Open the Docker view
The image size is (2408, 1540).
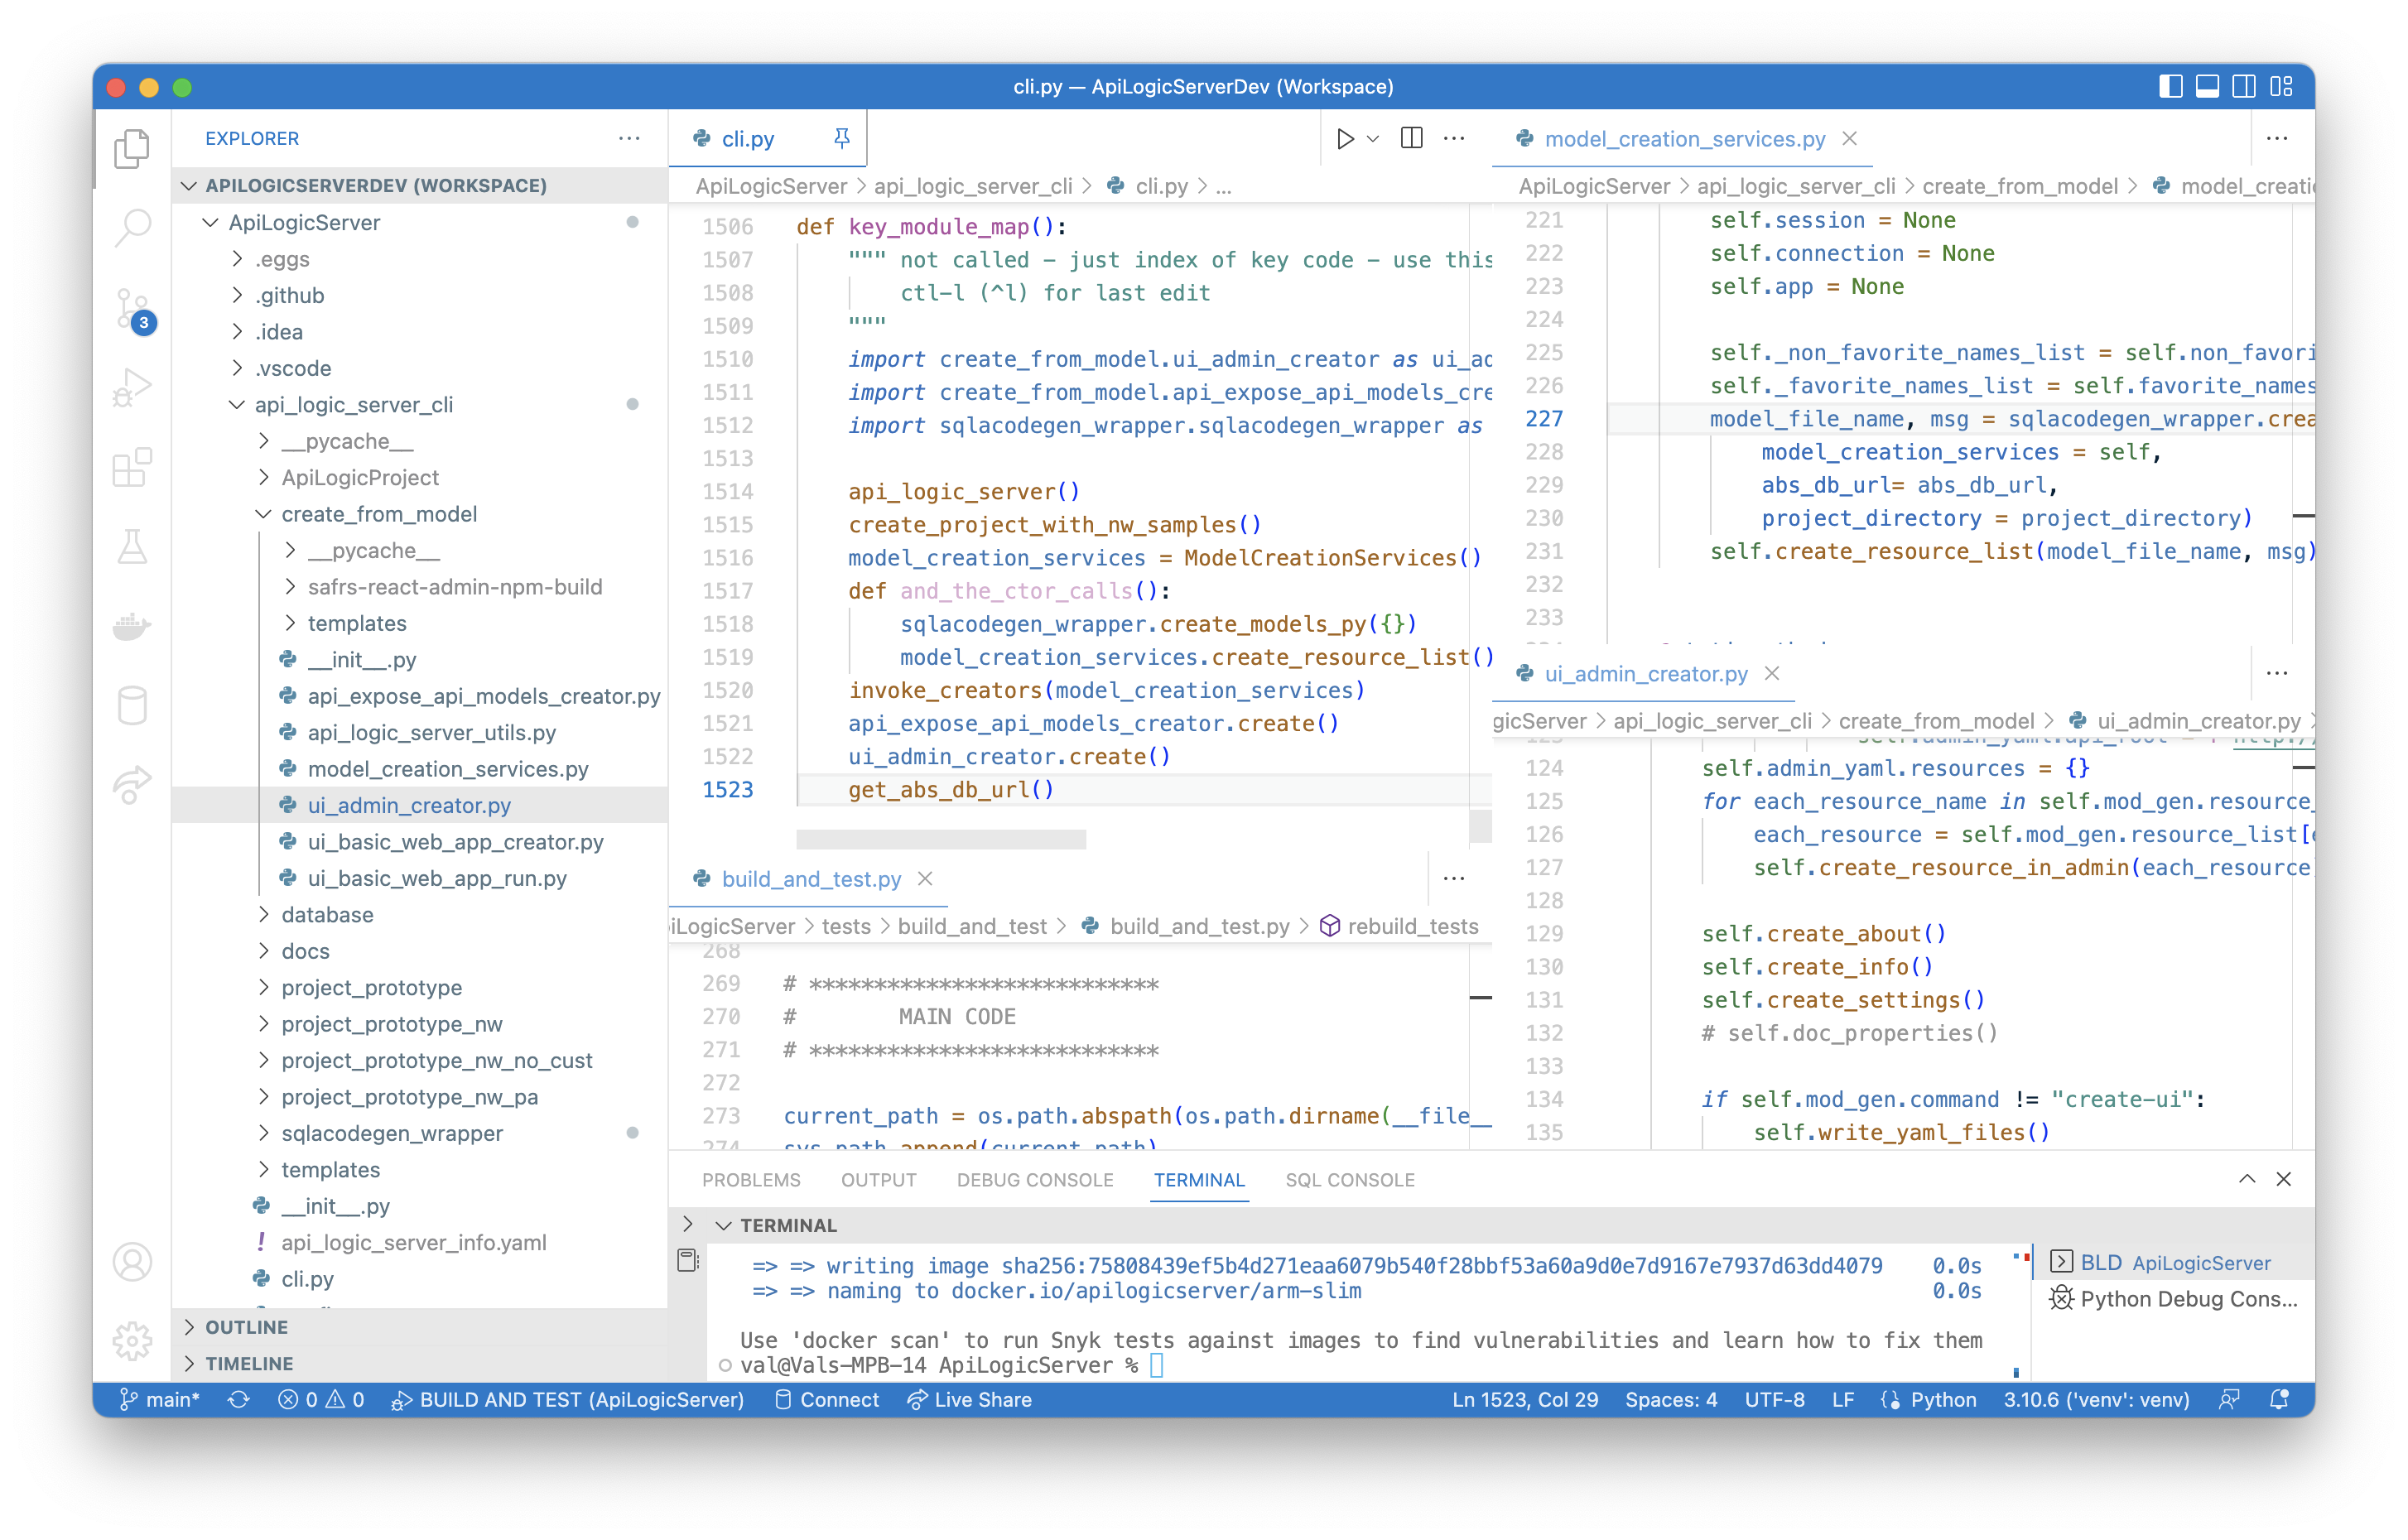point(132,627)
